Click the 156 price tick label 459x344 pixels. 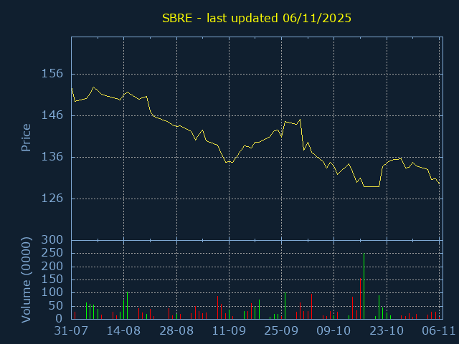pyautogui.click(x=53, y=74)
